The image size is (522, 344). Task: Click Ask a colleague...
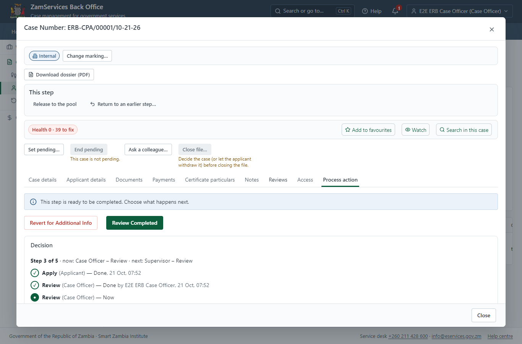point(148,149)
